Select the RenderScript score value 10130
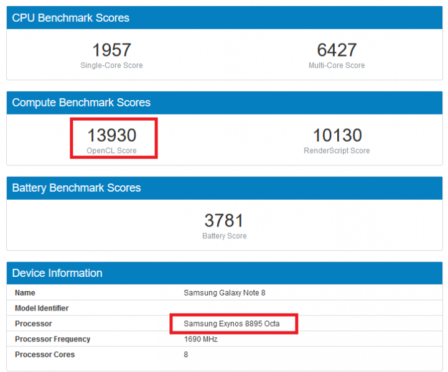 (337, 135)
